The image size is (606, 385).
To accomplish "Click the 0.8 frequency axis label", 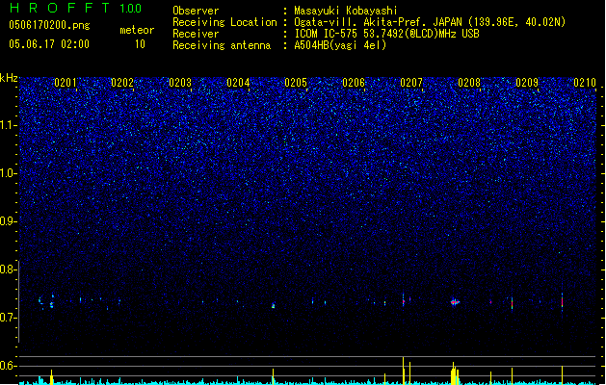I will [8, 269].
